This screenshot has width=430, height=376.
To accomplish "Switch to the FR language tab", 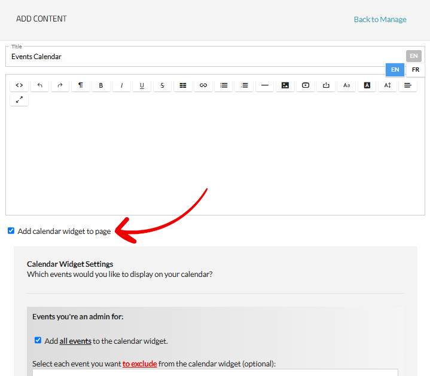I will pyautogui.click(x=415, y=70).
